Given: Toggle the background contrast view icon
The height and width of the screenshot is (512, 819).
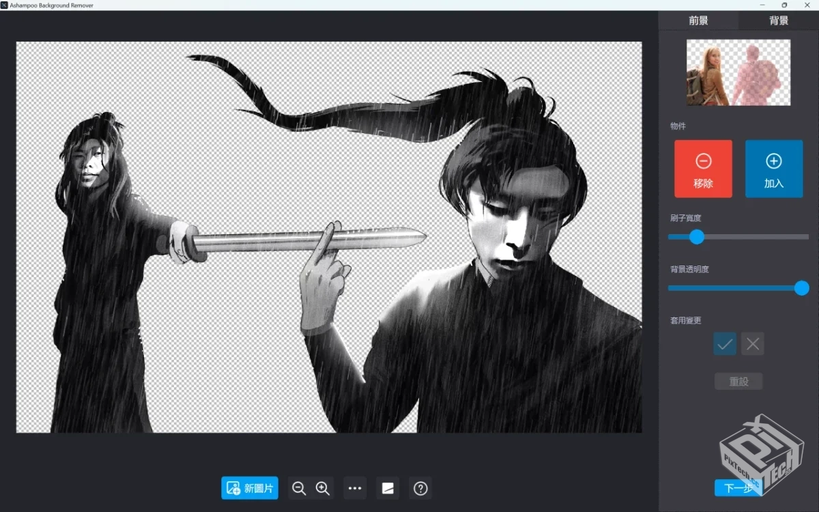Looking at the screenshot, I should pos(388,488).
